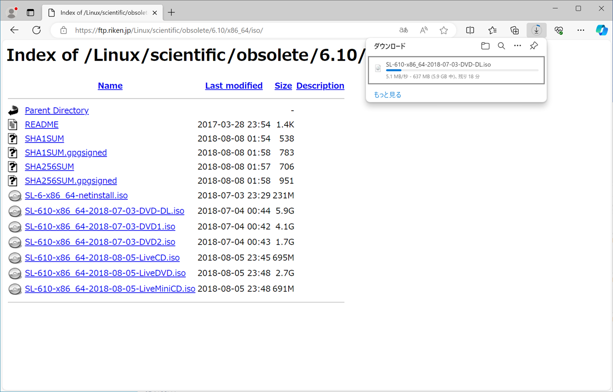Open downloads folder icon in download panel
Viewport: 613px width, 392px height.
(485, 46)
